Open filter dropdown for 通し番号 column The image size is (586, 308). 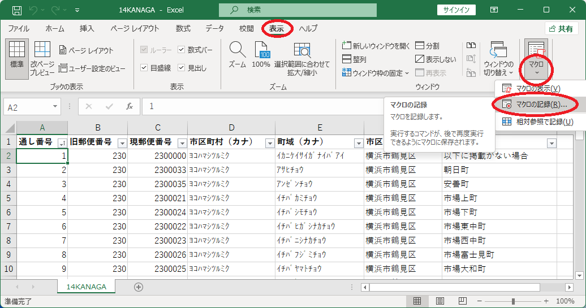click(62, 143)
